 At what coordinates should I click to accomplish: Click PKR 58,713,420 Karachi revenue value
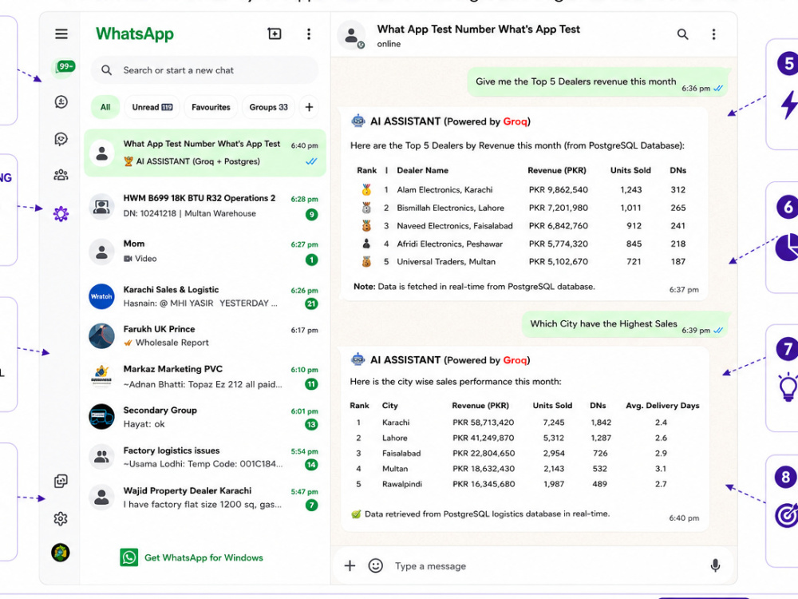484,422
